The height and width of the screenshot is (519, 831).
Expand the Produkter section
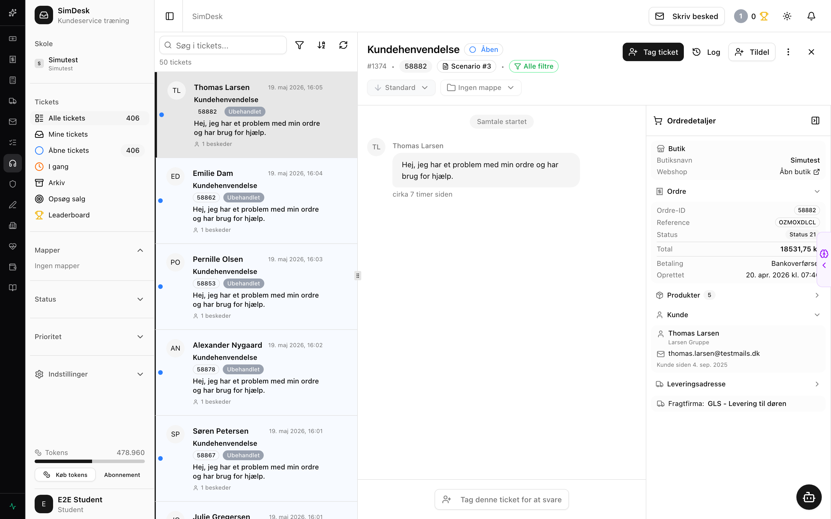tap(738, 295)
